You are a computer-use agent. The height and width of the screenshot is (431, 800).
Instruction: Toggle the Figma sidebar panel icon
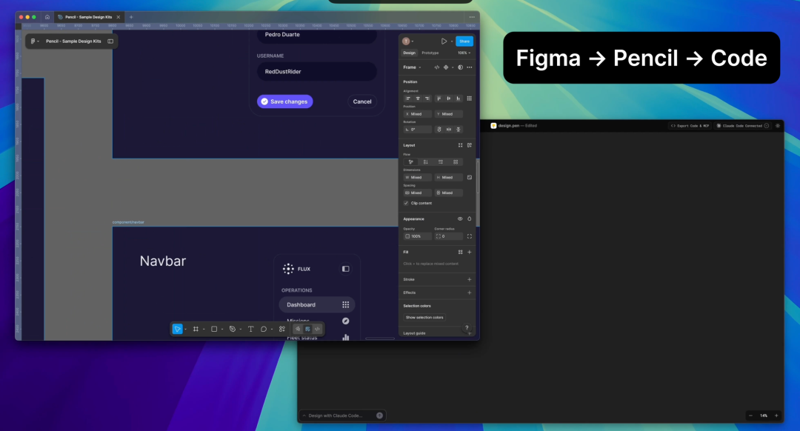[x=110, y=41]
